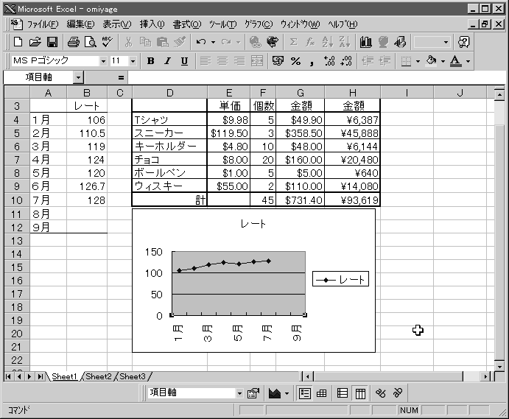Click the Chart Wizard icon

point(366,42)
